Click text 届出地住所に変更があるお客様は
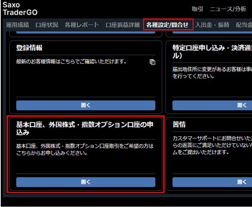Screen dimensions: 252x207 212,69
